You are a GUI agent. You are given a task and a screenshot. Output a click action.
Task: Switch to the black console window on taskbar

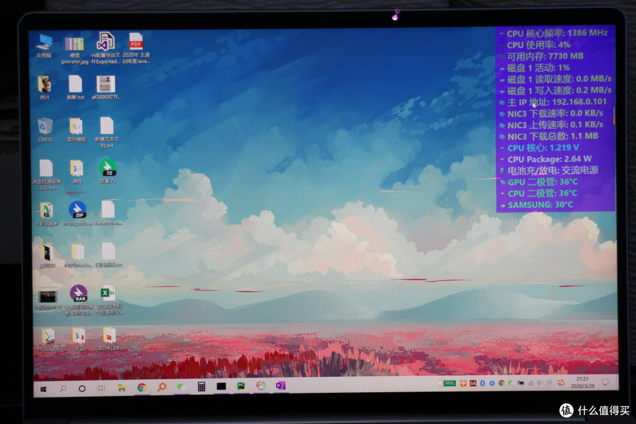click(x=221, y=386)
